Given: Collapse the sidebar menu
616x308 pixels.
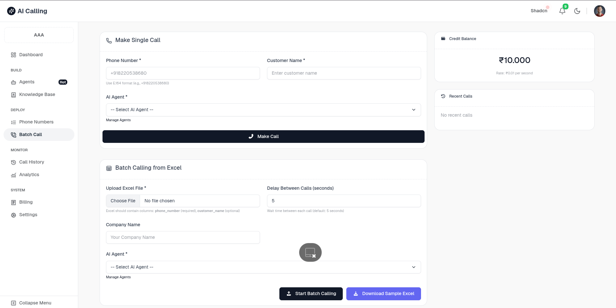Looking at the screenshot, I should 31,303.
